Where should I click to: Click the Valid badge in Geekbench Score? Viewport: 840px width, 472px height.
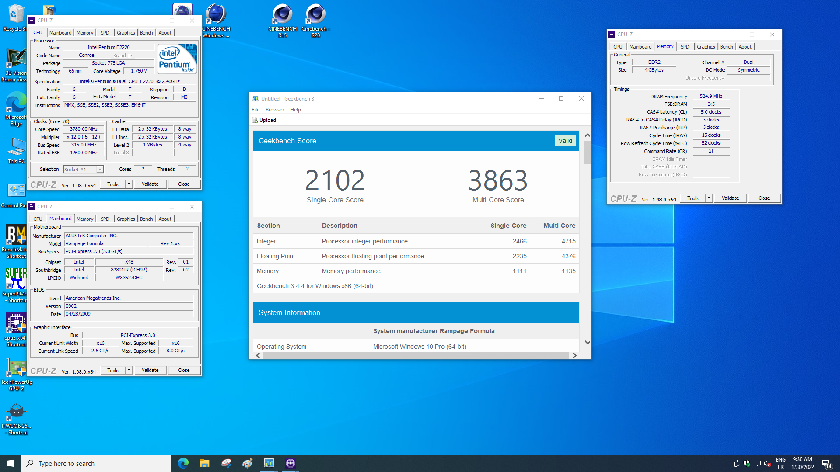click(x=565, y=141)
